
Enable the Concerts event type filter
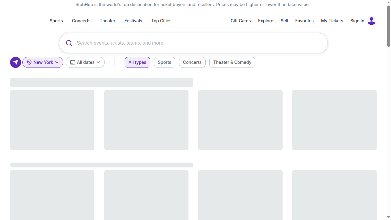pos(192,62)
